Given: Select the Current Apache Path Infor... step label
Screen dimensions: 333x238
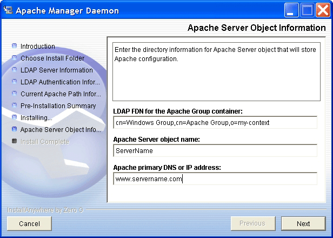Looking at the screenshot, I should [x=61, y=94].
